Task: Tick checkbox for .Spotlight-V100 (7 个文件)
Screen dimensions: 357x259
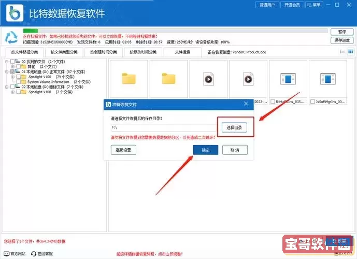Action: coord(19,92)
